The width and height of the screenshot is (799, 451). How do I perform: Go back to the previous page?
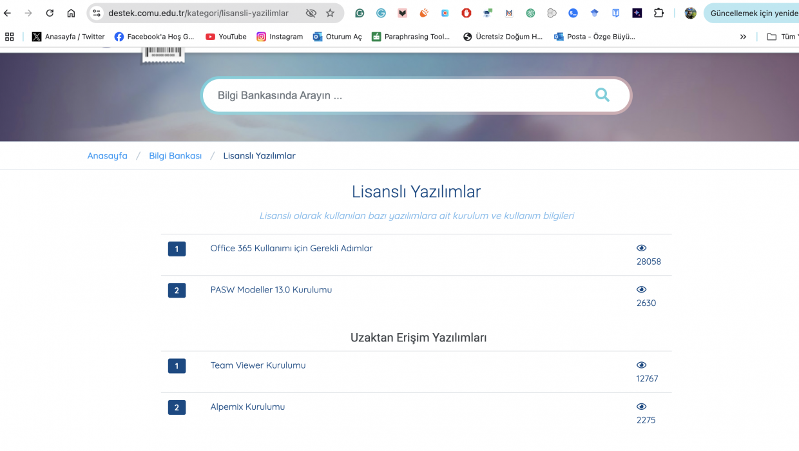point(8,13)
